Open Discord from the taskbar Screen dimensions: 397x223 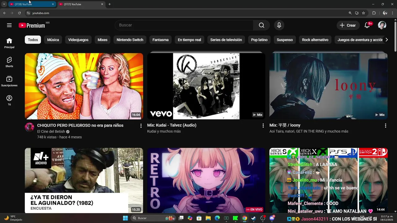pyautogui.click(x=272, y=218)
